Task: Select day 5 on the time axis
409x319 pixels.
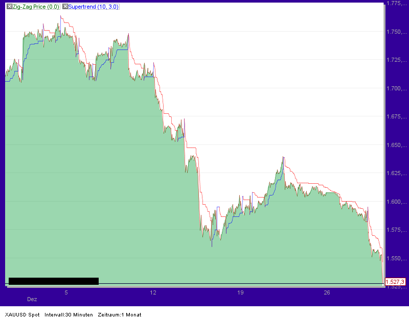Action: [x=65, y=293]
